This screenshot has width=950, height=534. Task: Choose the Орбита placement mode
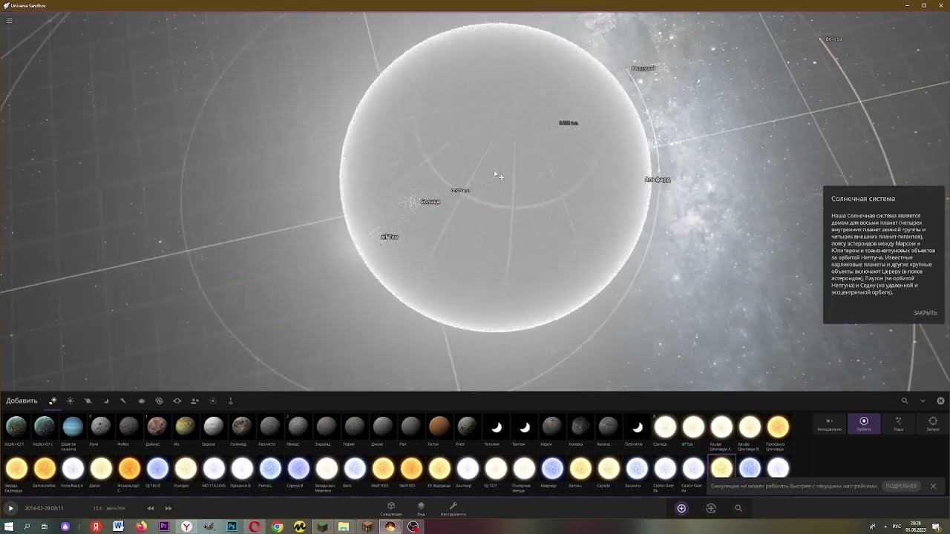point(864,423)
